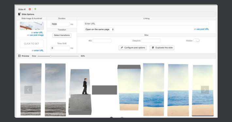Click the 'use post URL' link
The height and width of the screenshot is (122, 232).
(x=203, y=29)
